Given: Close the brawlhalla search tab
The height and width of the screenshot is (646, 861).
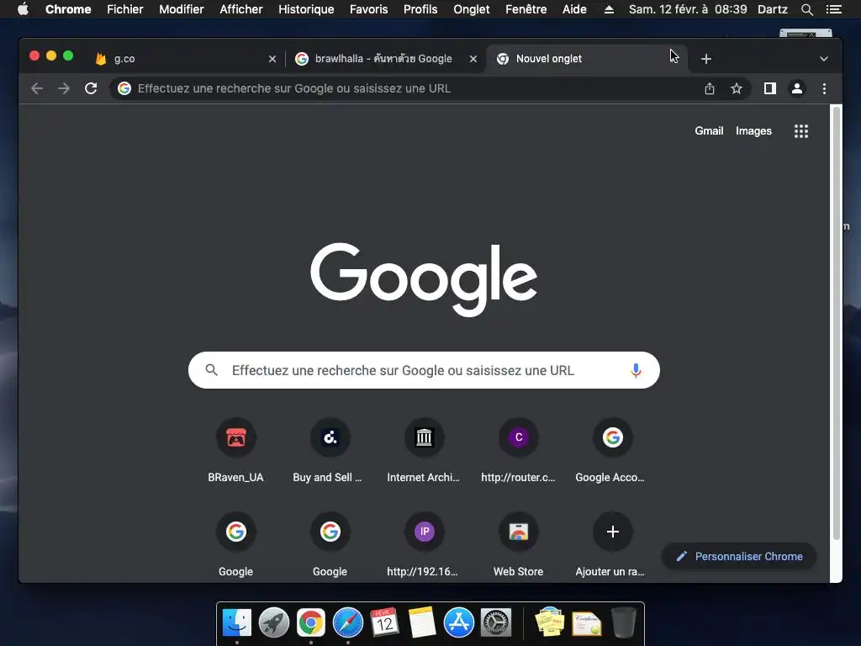Looking at the screenshot, I should pyautogui.click(x=473, y=59).
